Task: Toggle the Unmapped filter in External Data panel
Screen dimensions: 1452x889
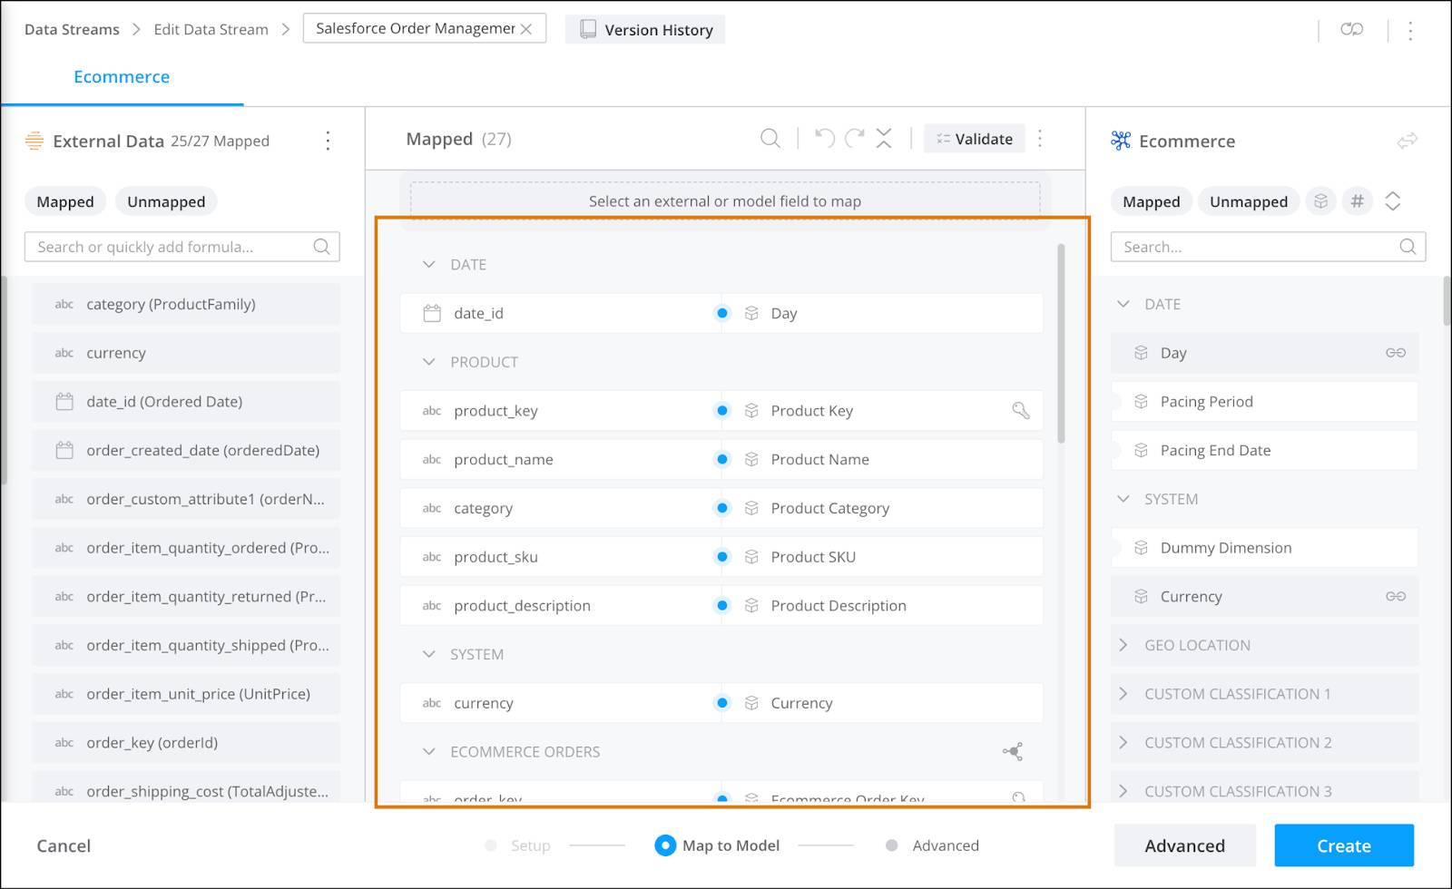Action: click(x=166, y=201)
